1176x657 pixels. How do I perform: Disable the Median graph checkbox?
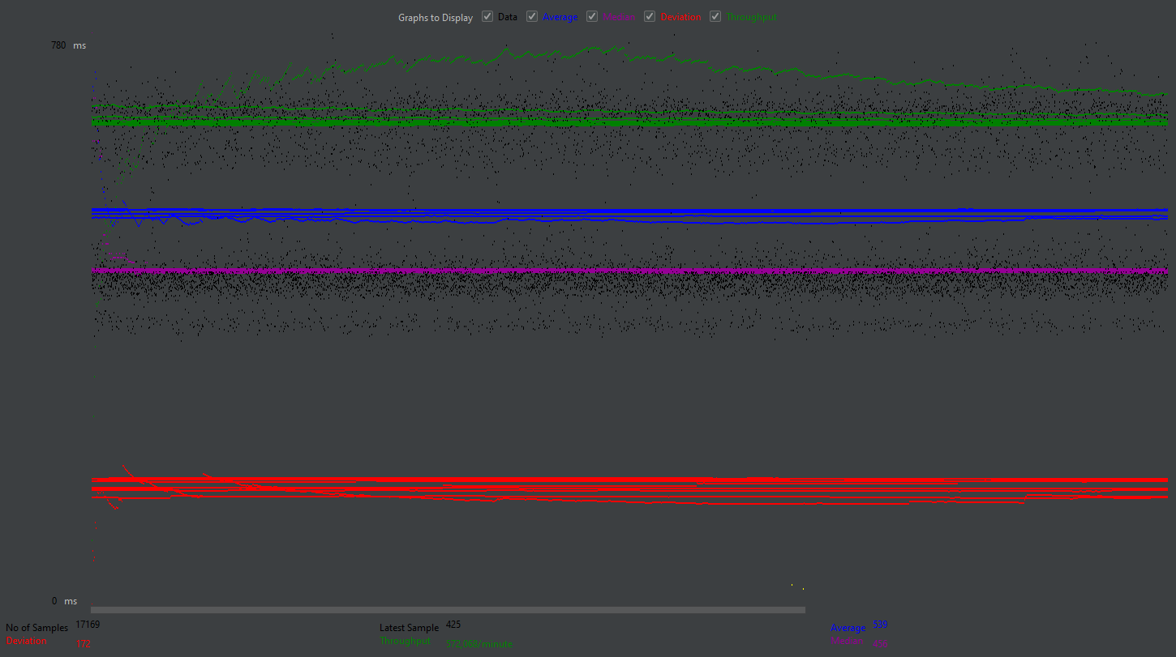coord(592,17)
